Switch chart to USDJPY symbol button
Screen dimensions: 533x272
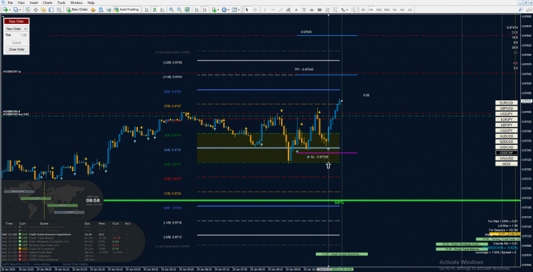pyautogui.click(x=506, y=114)
